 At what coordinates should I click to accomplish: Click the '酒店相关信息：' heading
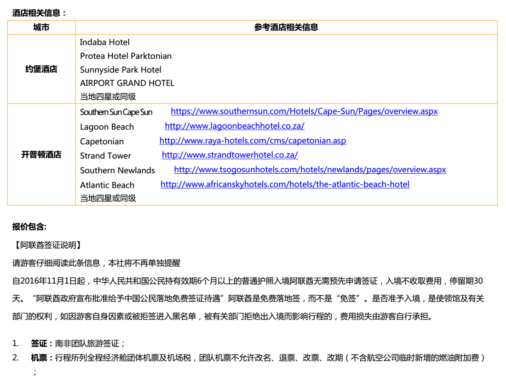(40, 13)
